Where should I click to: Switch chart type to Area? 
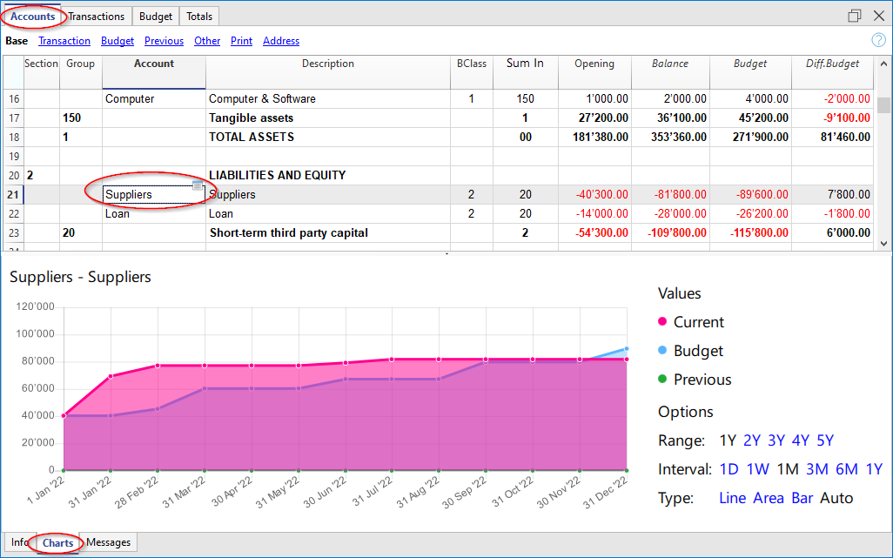(769, 498)
